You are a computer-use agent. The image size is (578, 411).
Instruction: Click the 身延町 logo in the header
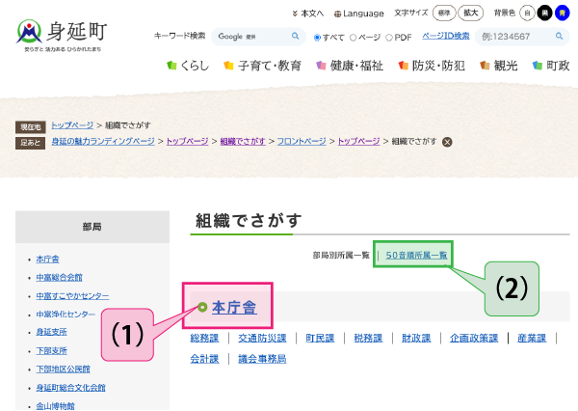62,36
